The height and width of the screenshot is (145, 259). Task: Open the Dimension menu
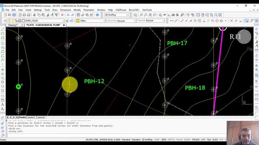point(66,10)
